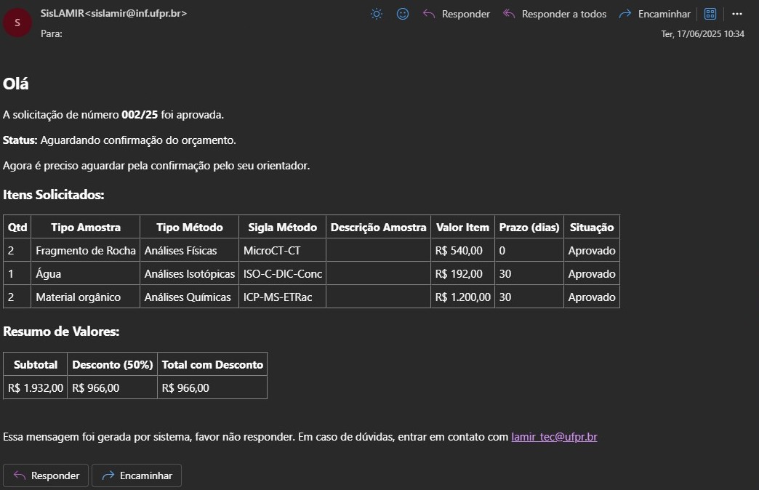Click the Para: recipient label
This screenshot has height=490, width=759.
[x=52, y=34]
